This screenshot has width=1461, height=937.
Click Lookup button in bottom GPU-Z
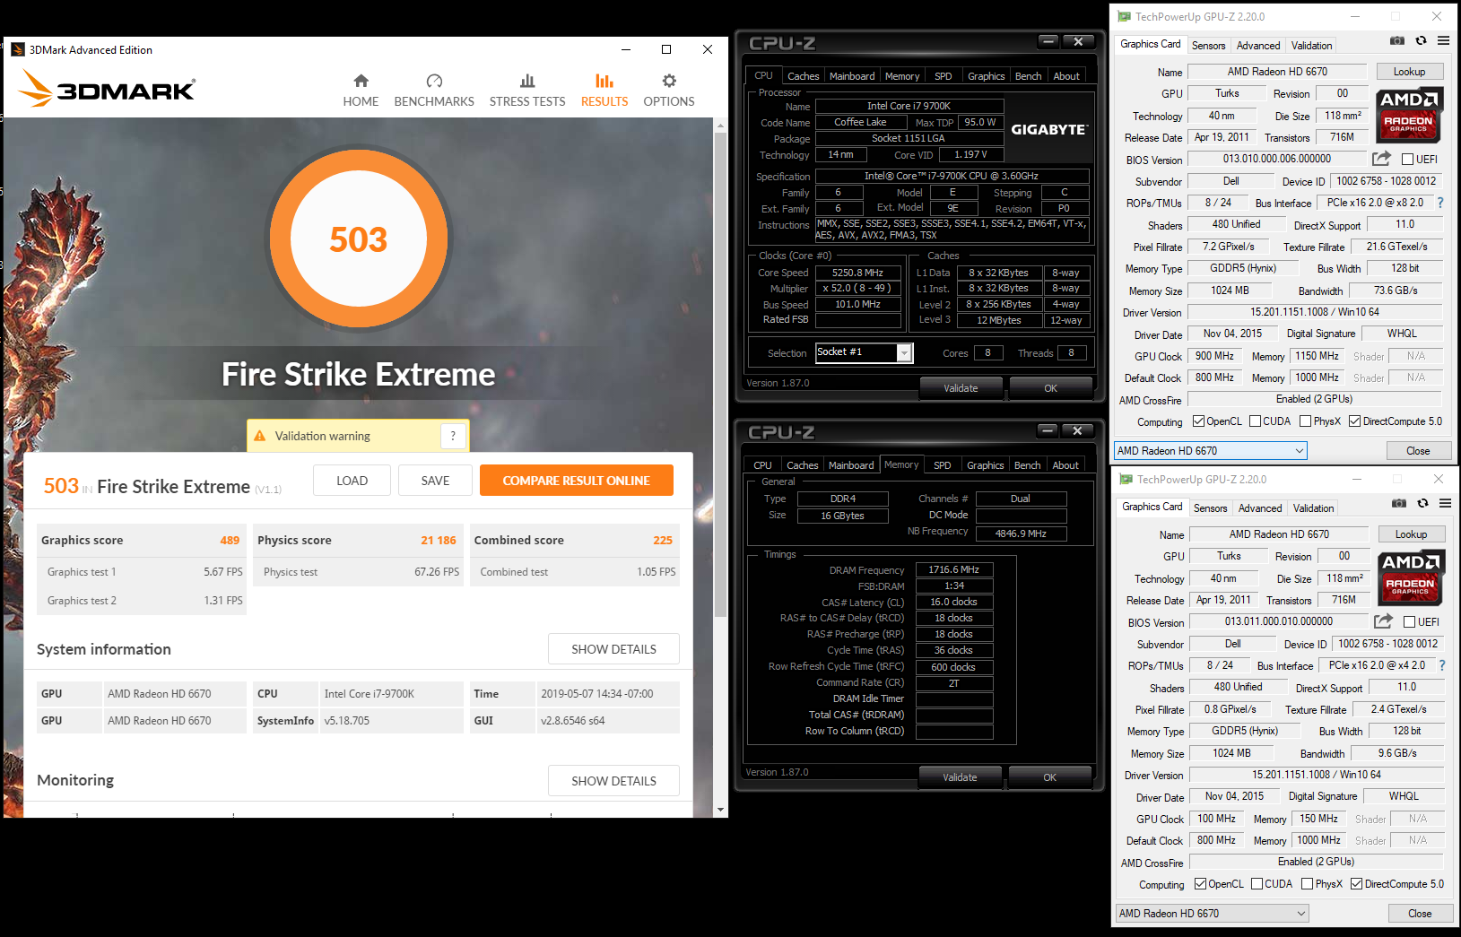1411,534
